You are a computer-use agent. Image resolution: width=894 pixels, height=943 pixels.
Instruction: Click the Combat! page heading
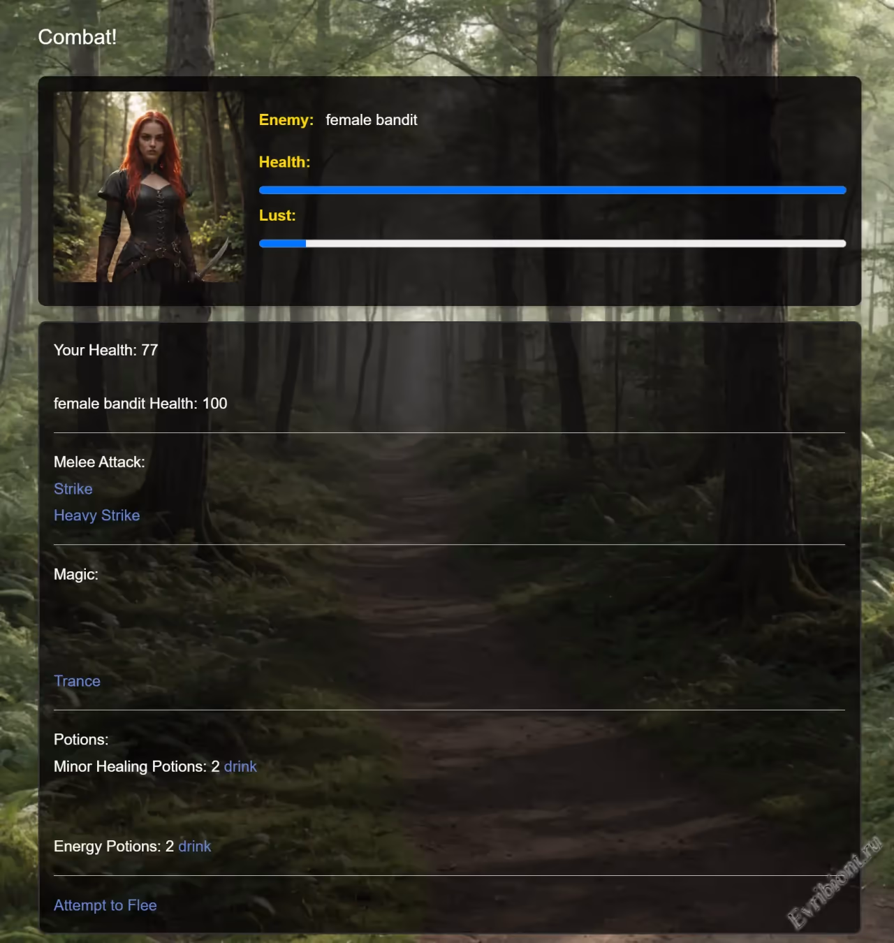click(x=77, y=37)
